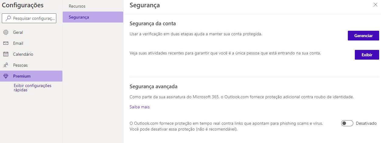Close the Configurações panel with the X
The width and height of the screenshot is (381, 143).
coord(375,5)
